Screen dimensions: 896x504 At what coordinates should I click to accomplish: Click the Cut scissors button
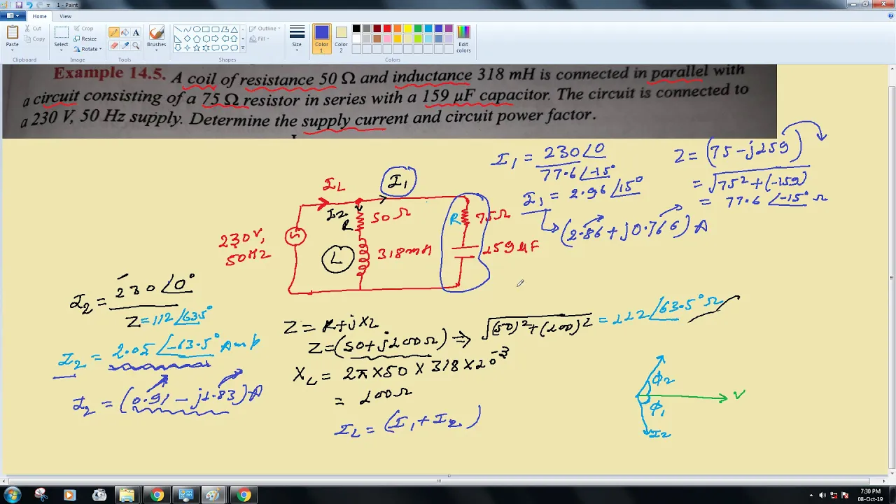pos(33,29)
